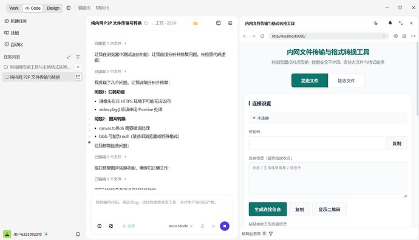Reload the preview page

pos(262,36)
